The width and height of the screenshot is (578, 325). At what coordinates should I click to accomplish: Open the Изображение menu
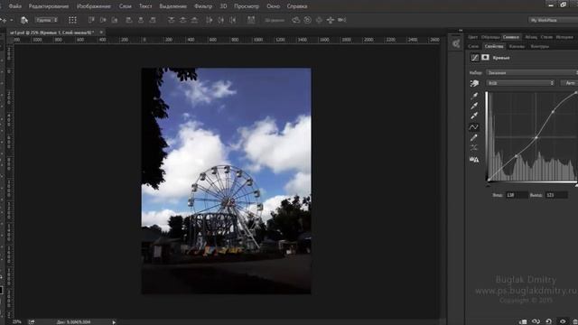click(94, 6)
